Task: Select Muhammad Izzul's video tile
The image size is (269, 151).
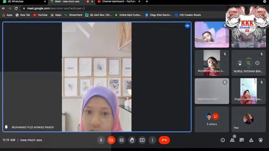Action: (x=212, y=63)
